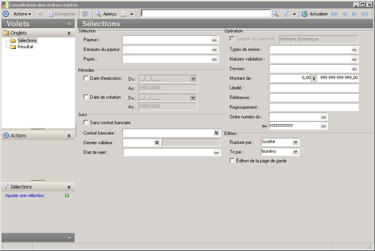
Task: Click the filter funnel icon in toolbar
Action: click(286, 14)
